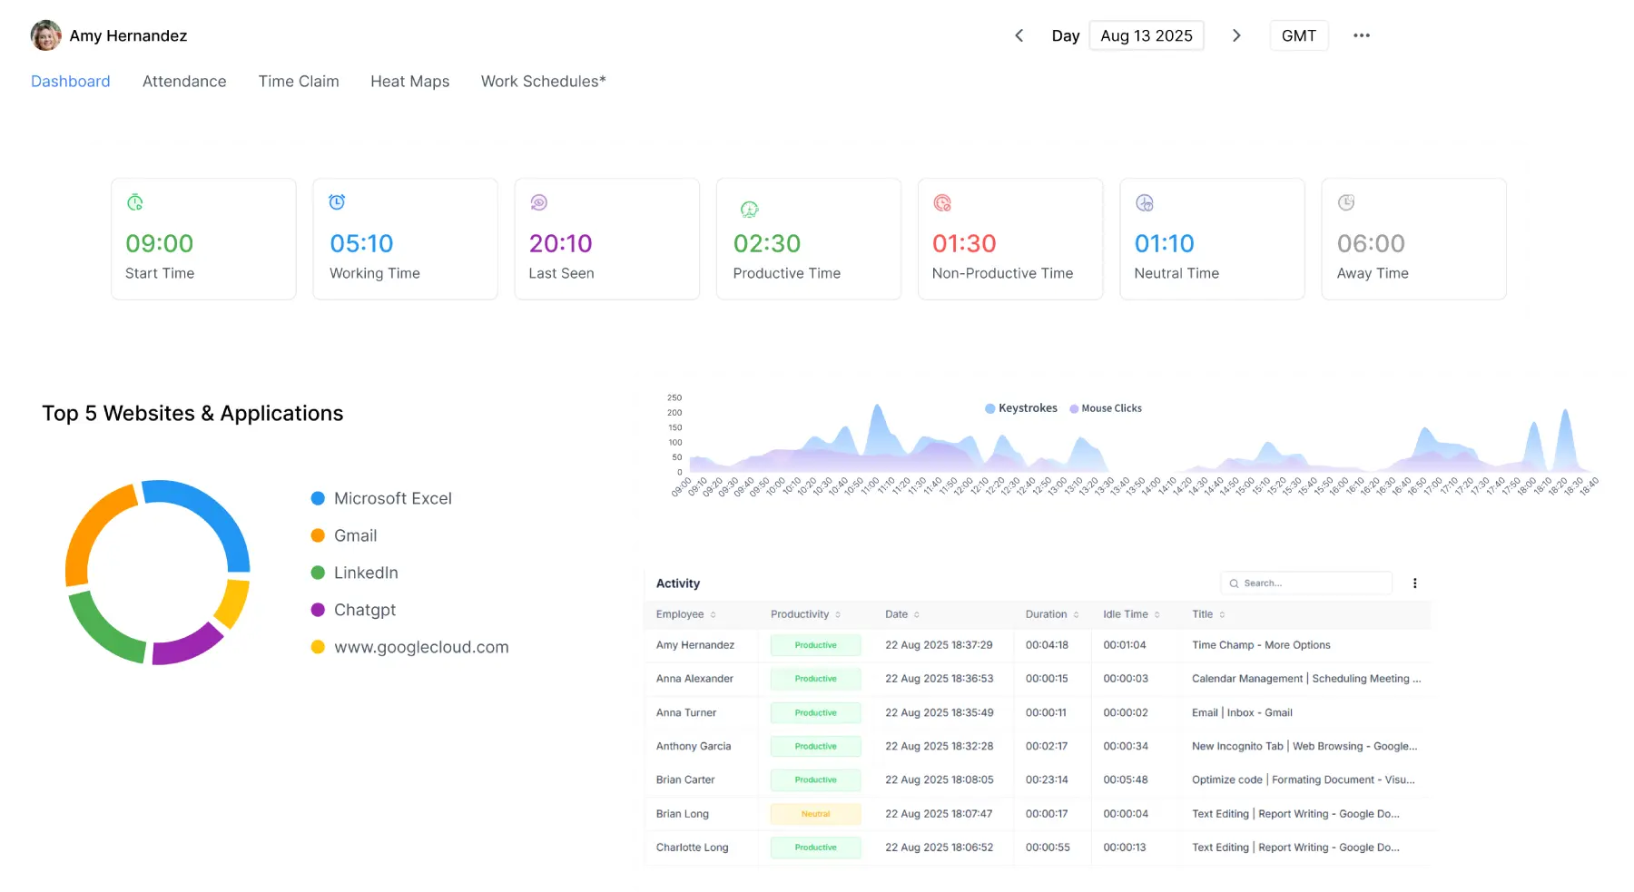1634x892 pixels.
Task: Open the header more options ellipsis
Action: (x=1361, y=35)
